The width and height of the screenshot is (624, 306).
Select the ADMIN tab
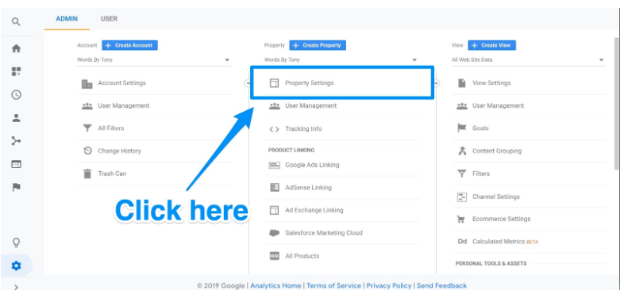click(x=67, y=19)
